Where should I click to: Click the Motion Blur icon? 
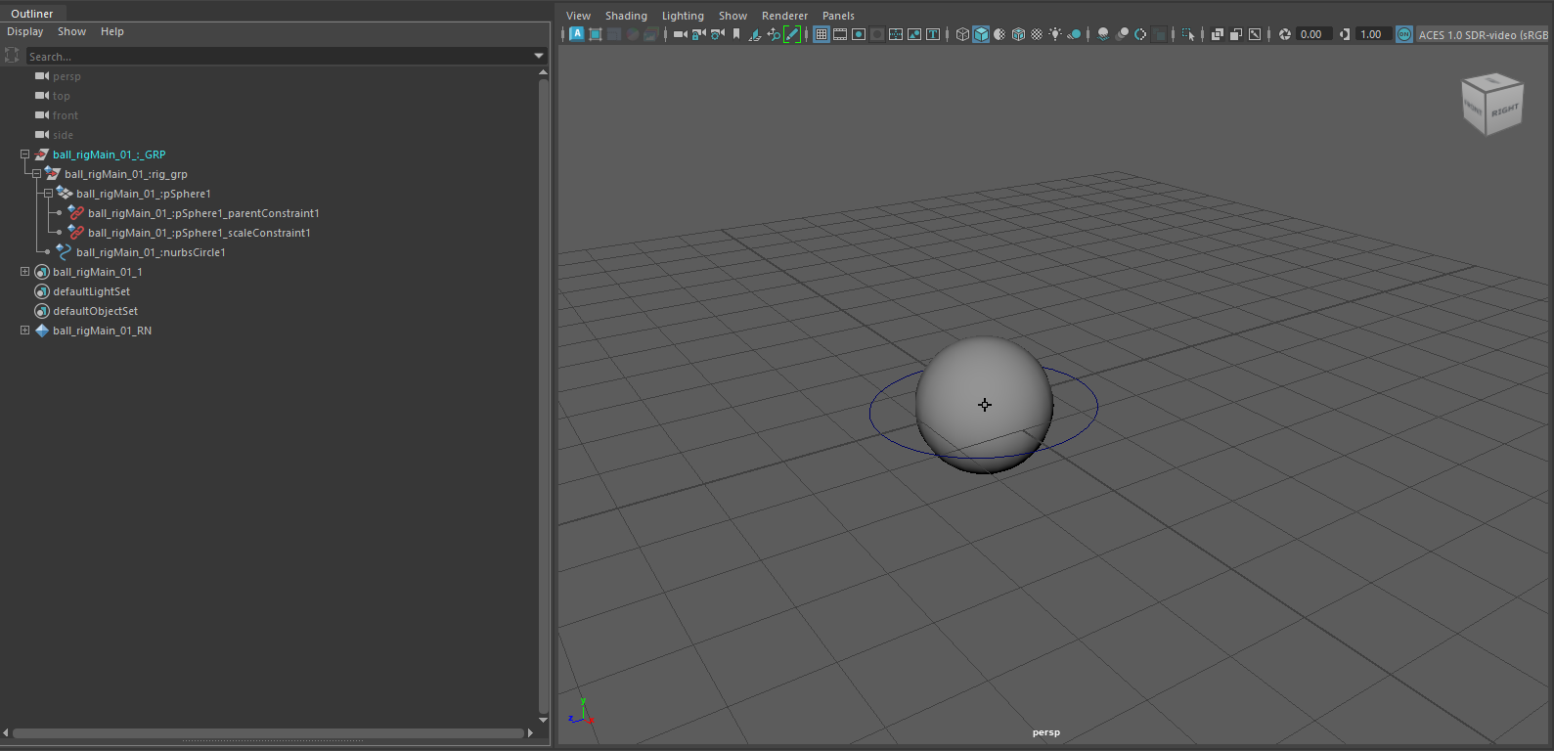pos(1123,34)
